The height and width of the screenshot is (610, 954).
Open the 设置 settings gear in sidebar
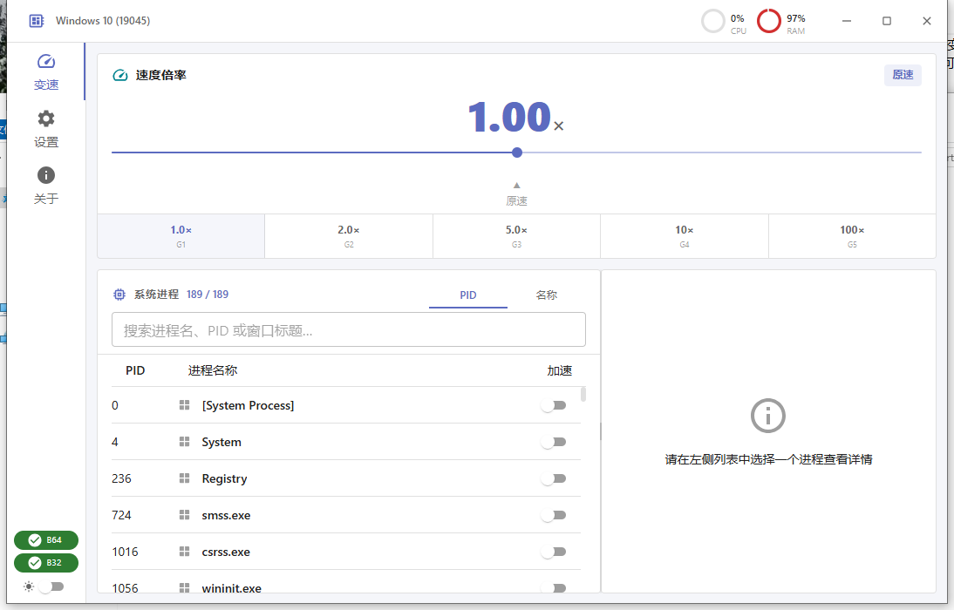46,129
